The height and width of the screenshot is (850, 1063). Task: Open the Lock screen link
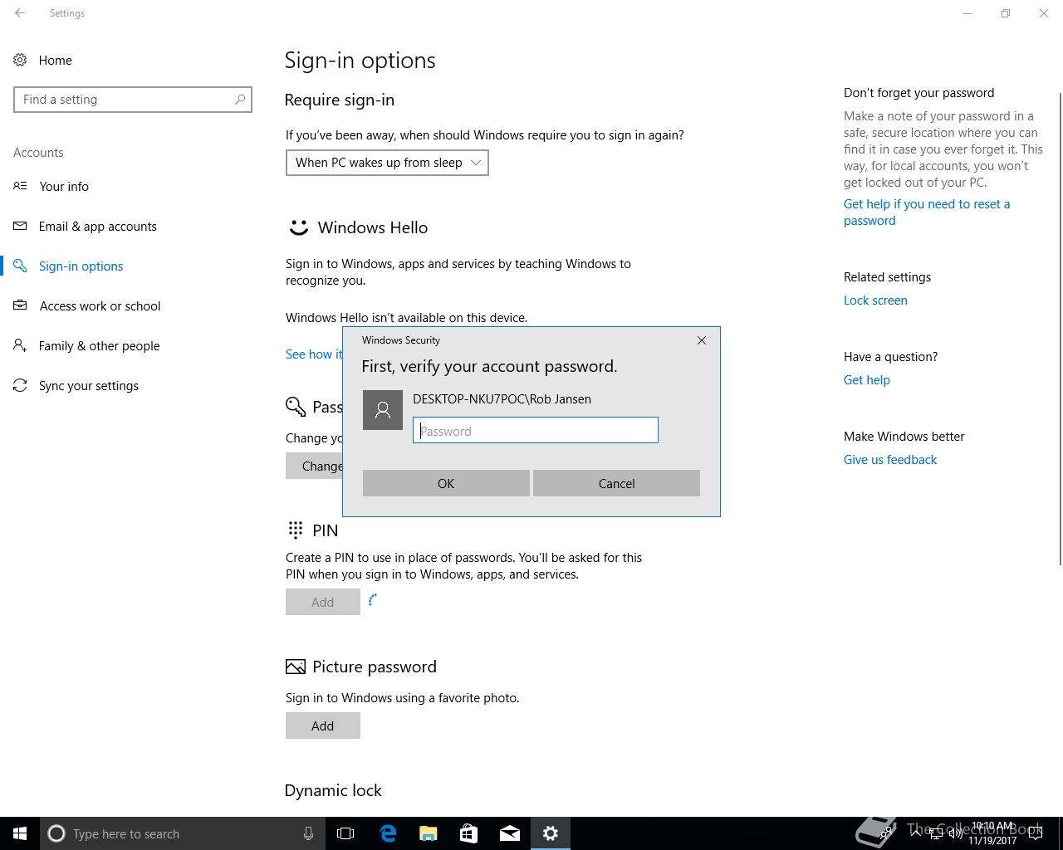tap(875, 300)
